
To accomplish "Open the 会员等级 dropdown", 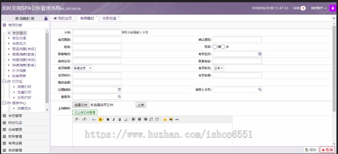I will click(x=82, y=68).
